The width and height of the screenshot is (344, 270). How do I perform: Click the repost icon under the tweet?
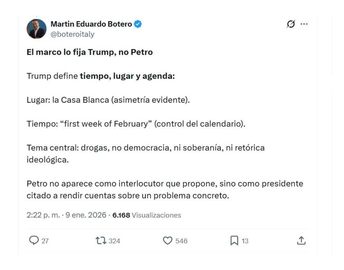click(101, 240)
